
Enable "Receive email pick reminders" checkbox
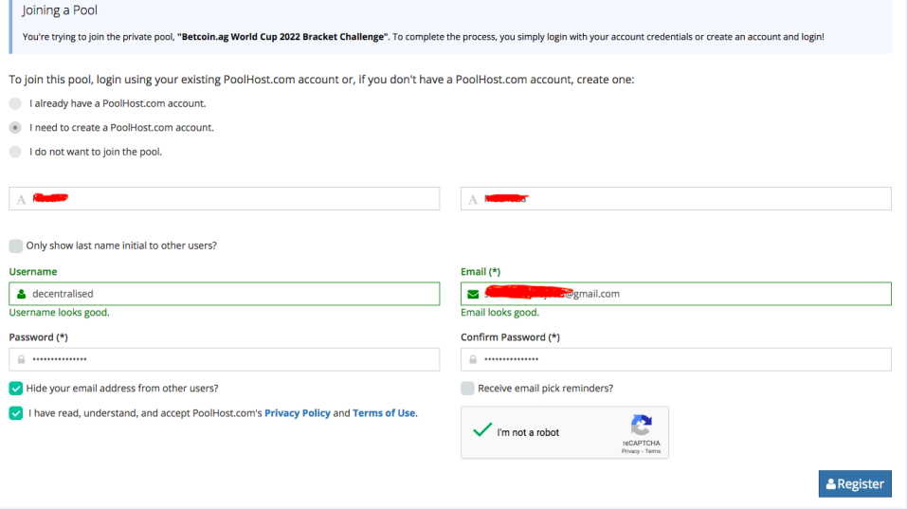click(x=467, y=388)
